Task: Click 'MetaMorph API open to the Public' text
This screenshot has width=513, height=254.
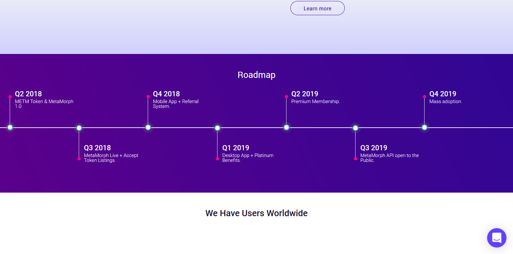Action: click(390, 158)
